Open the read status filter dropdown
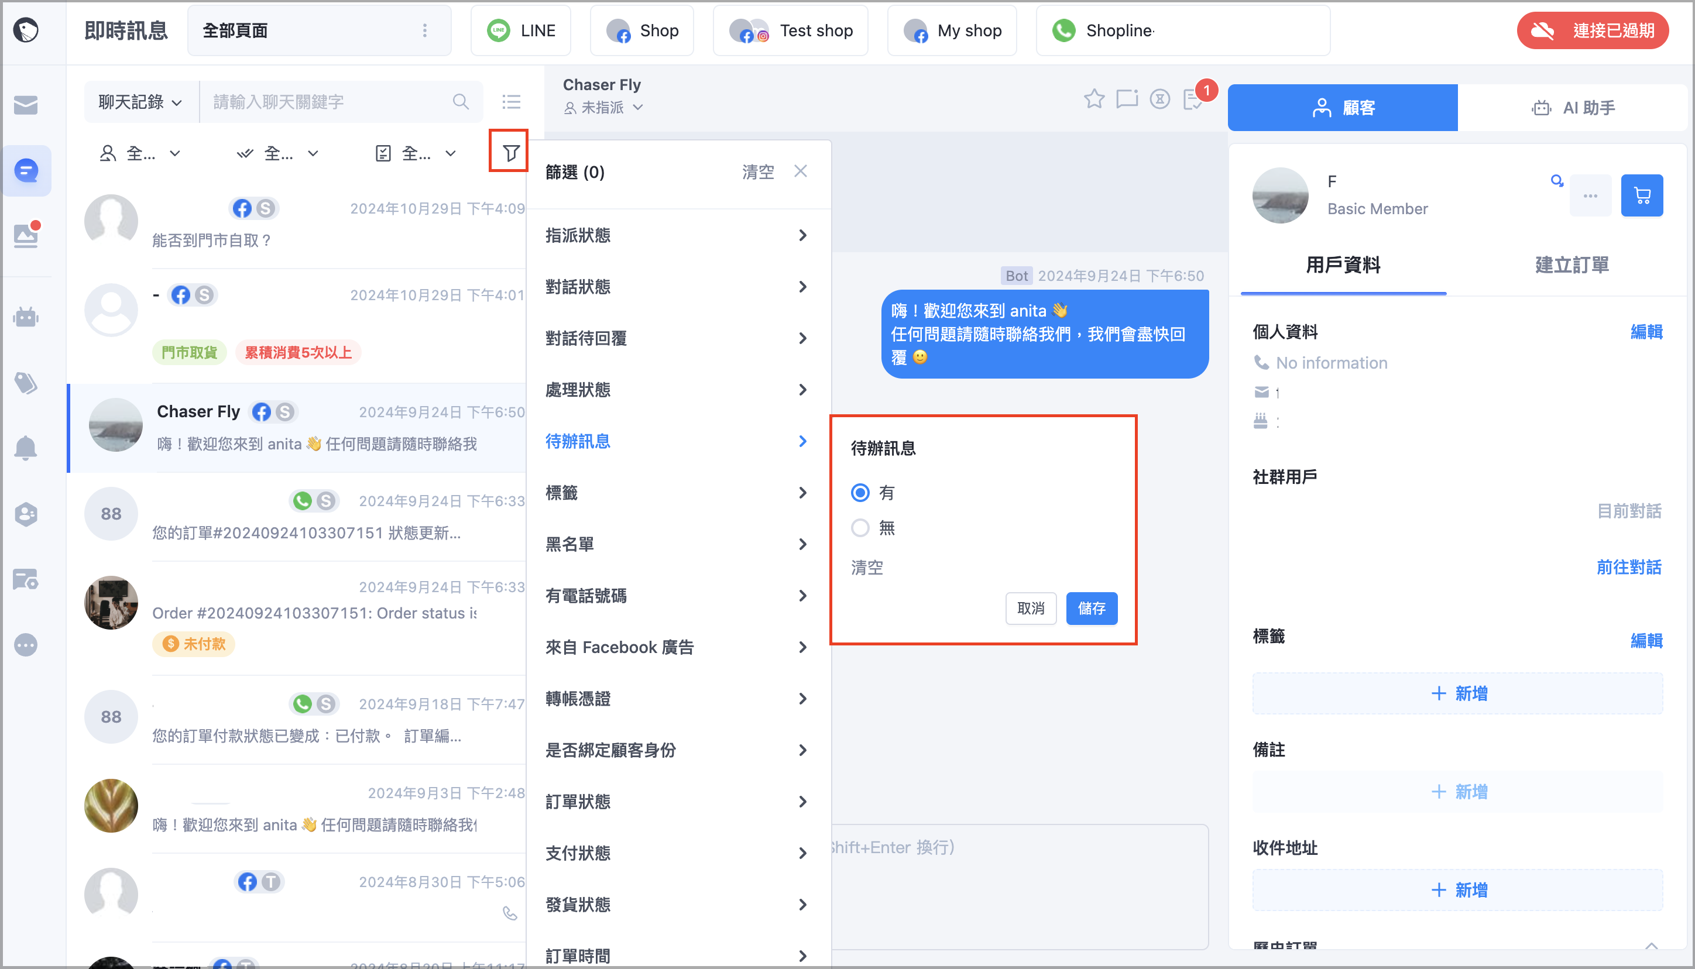Image resolution: width=1695 pixels, height=969 pixels. [278, 154]
